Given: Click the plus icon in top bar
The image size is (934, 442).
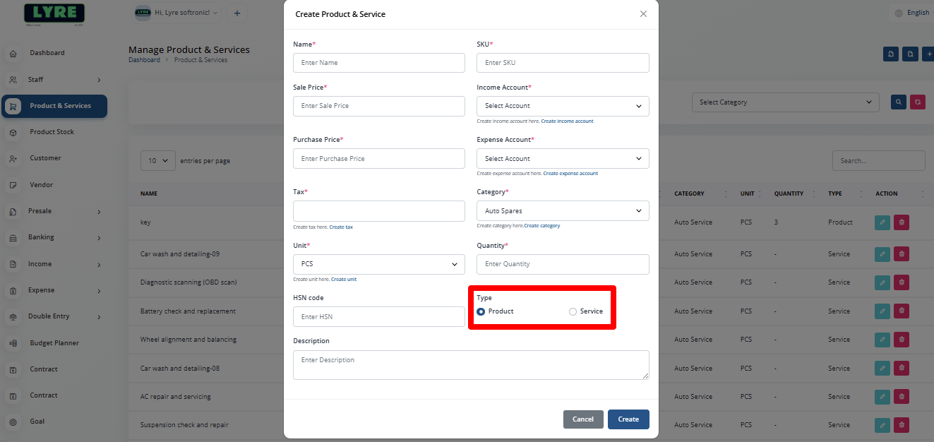Looking at the screenshot, I should (x=237, y=13).
